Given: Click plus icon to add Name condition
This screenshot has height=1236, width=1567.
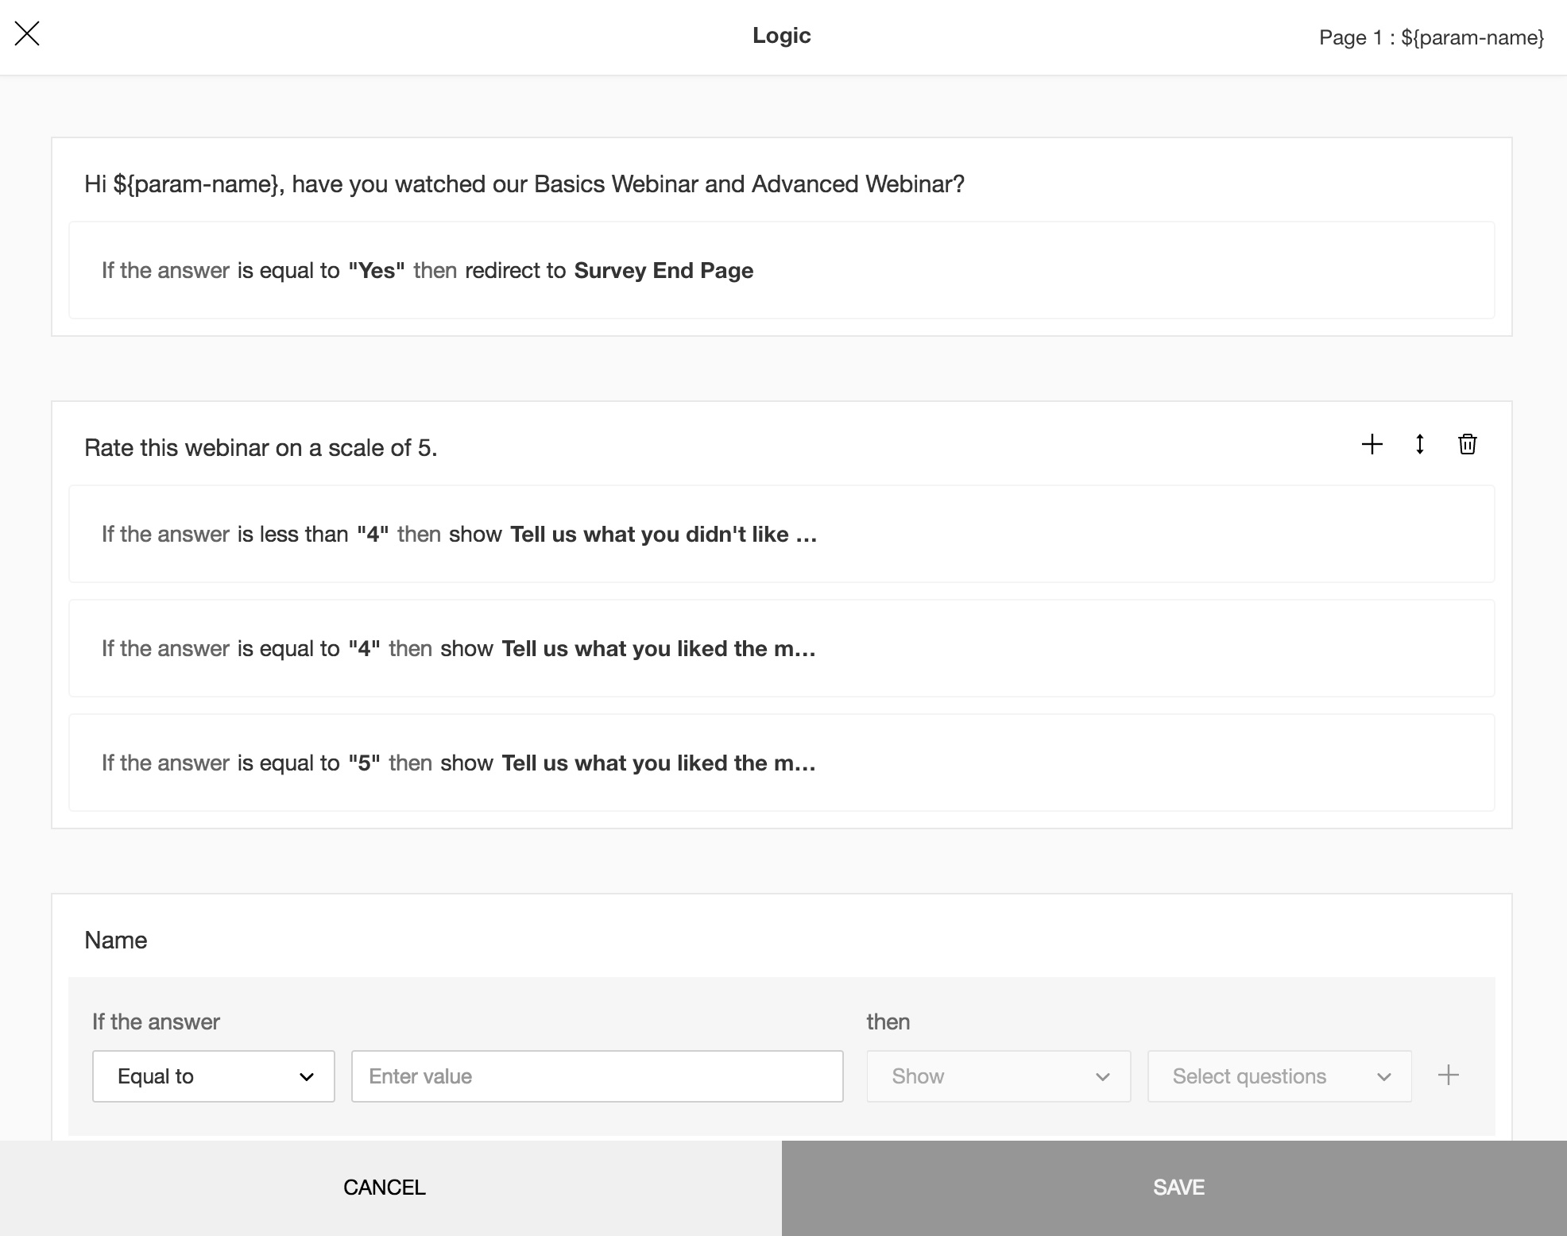Looking at the screenshot, I should click(1449, 1076).
